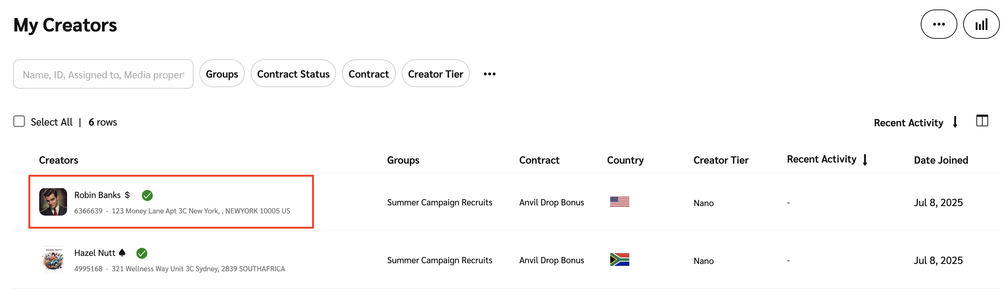The height and width of the screenshot is (298, 1005).
Task: Click the creator search input field
Action: [x=103, y=74]
